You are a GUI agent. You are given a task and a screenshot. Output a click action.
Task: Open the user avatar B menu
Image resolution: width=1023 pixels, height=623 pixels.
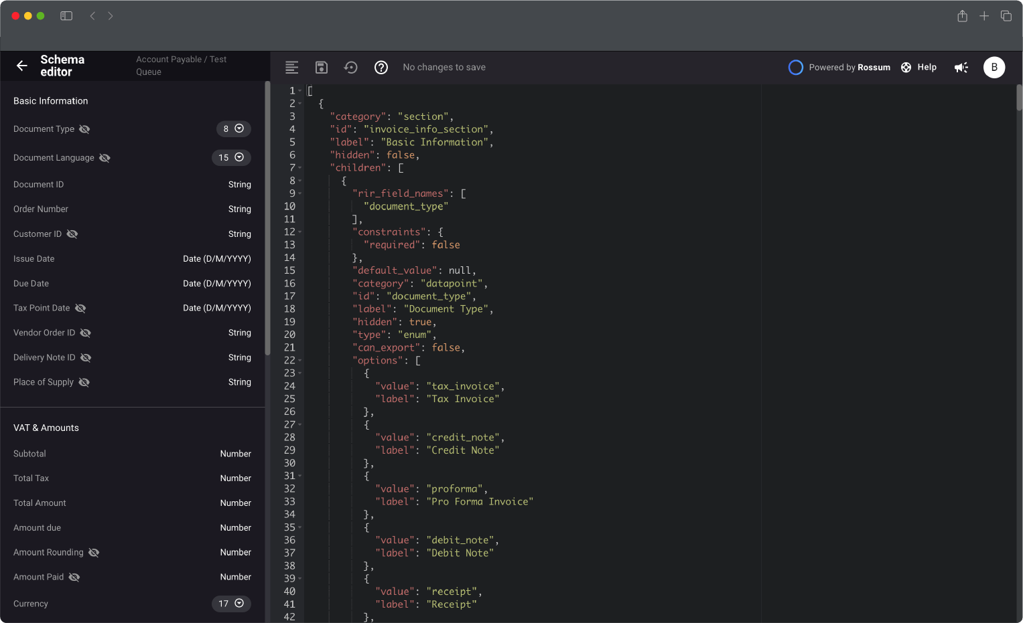point(994,67)
